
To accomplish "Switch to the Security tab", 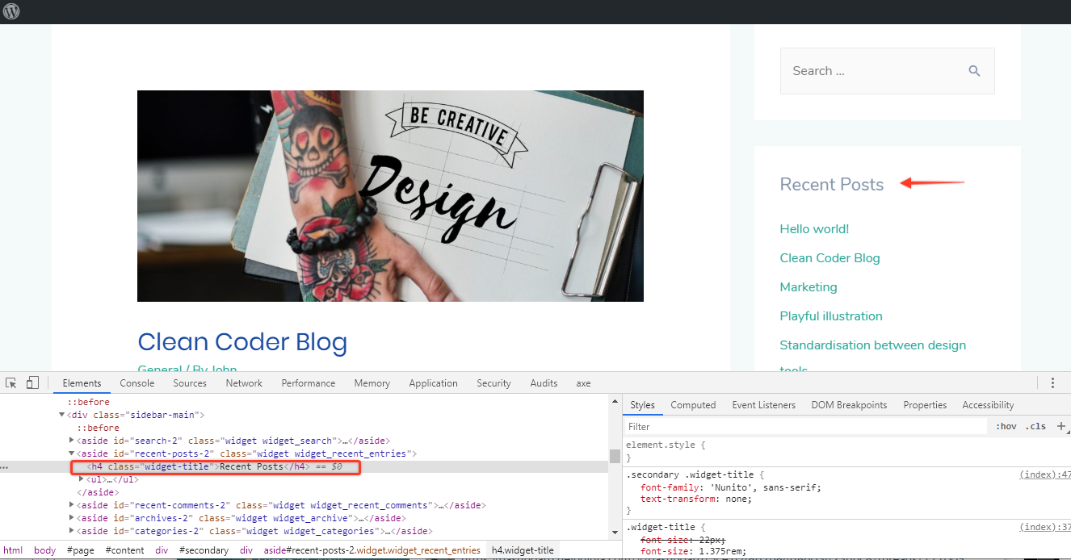I will click(x=493, y=383).
